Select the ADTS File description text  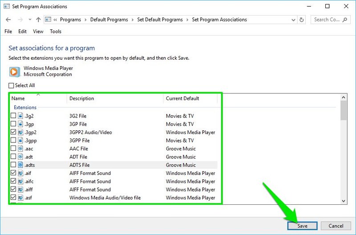click(x=80, y=165)
